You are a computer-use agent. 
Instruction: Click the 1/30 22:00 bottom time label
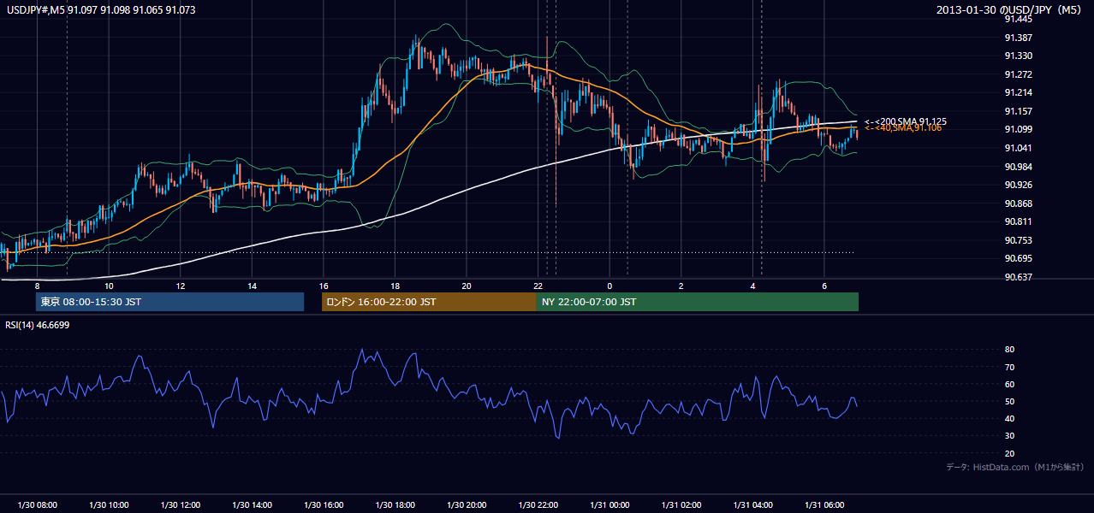(538, 505)
